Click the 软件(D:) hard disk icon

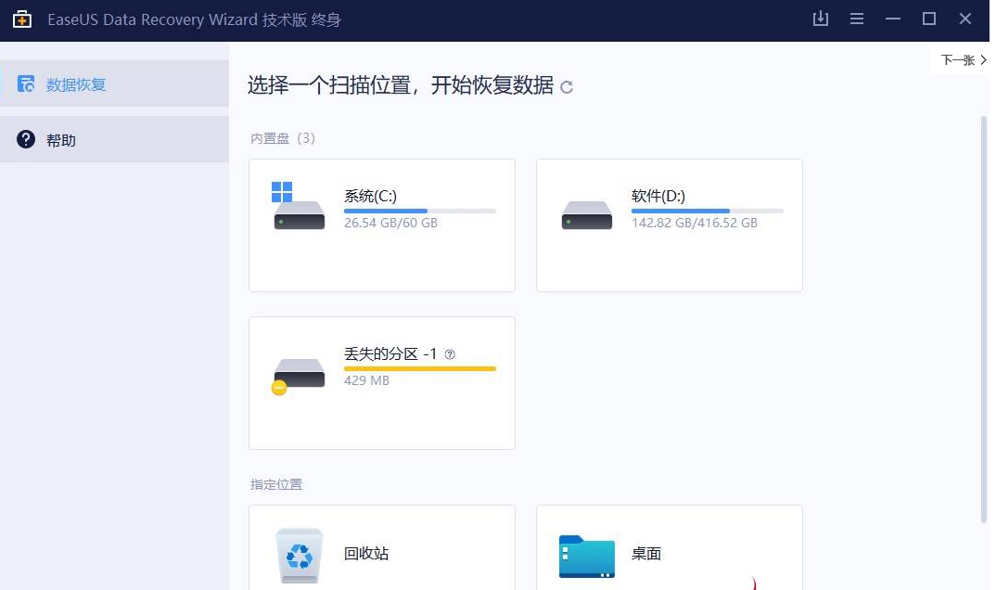(x=586, y=215)
